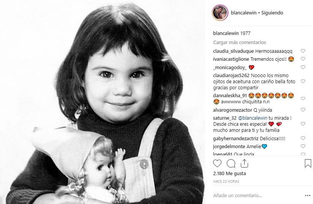Save the post with the bookmark icon
The image size is (313, 204).
click(308, 163)
